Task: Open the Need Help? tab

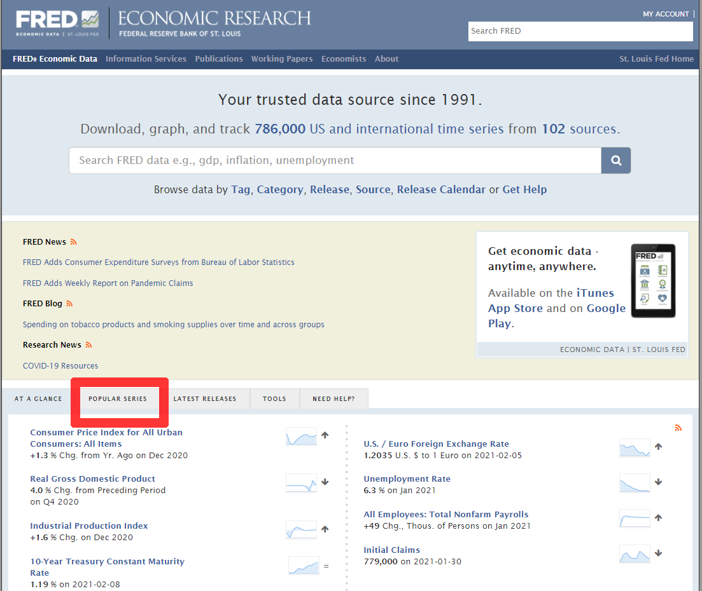Action: pos(334,399)
